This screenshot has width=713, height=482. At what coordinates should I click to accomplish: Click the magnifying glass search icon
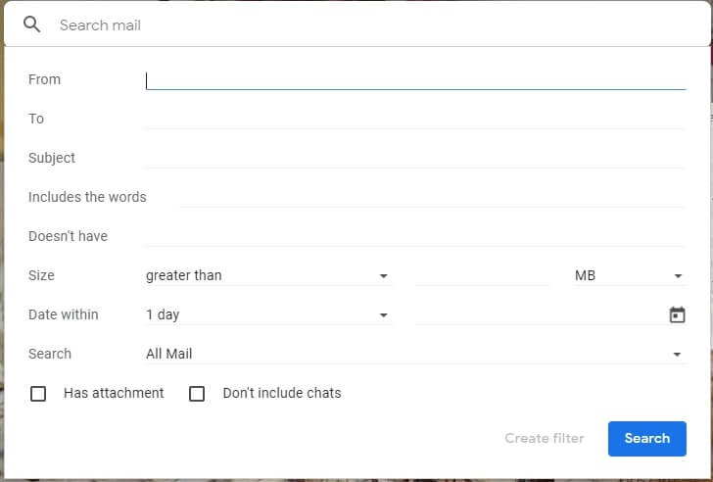31,24
